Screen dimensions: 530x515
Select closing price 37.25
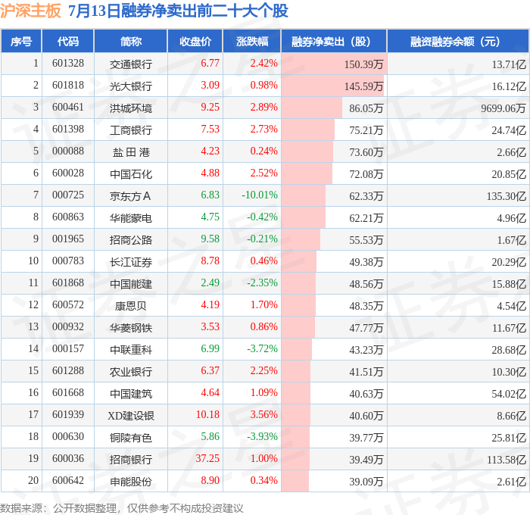click(207, 458)
